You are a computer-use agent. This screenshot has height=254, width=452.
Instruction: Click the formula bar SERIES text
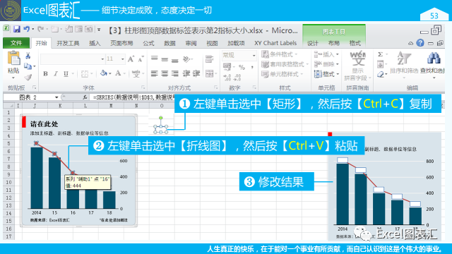click(133, 97)
